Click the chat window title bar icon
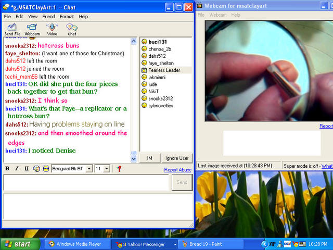333x250 pixels. click(6, 7)
